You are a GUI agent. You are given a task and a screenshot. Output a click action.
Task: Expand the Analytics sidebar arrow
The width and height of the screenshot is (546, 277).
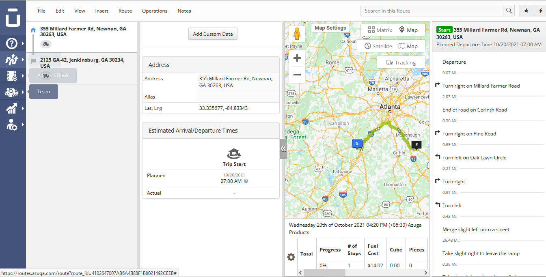(23, 108)
